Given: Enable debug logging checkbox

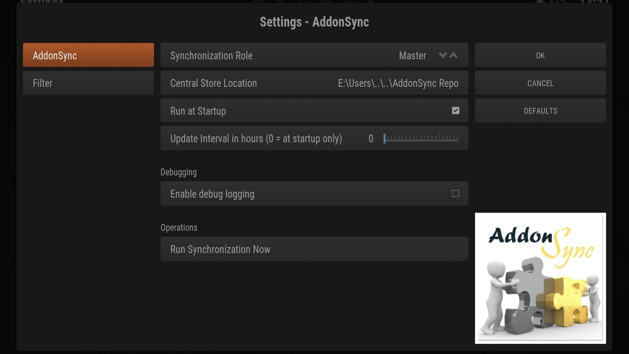Looking at the screenshot, I should pyautogui.click(x=455, y=194).
